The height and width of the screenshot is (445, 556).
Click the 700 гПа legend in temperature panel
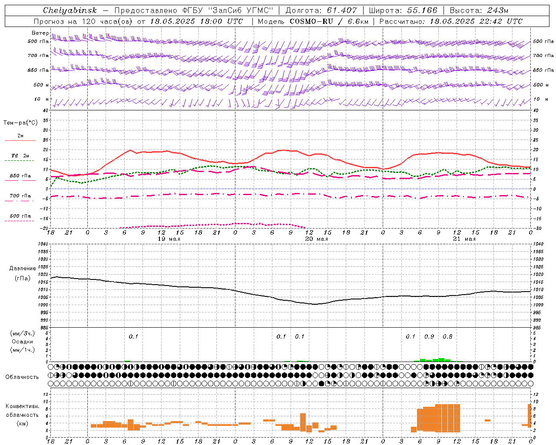pyautogui.click(x=20, y=196)
